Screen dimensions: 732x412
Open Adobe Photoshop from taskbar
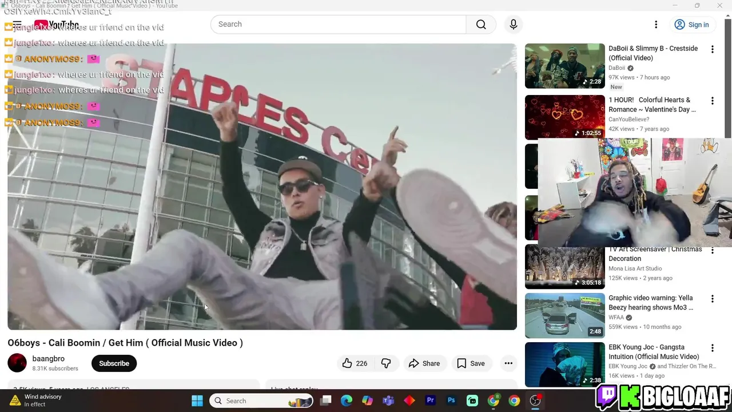pos(451,401)
